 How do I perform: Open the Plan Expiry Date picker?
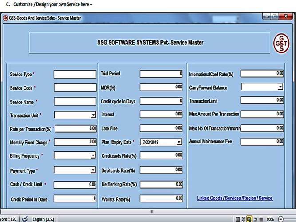pyautogui.click(x=179, y=142)
